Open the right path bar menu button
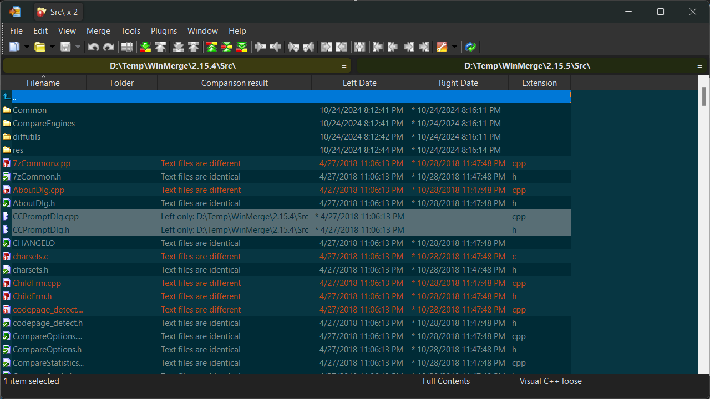The height and width of the screenshot is (399, 710). (x=700, y=66)
